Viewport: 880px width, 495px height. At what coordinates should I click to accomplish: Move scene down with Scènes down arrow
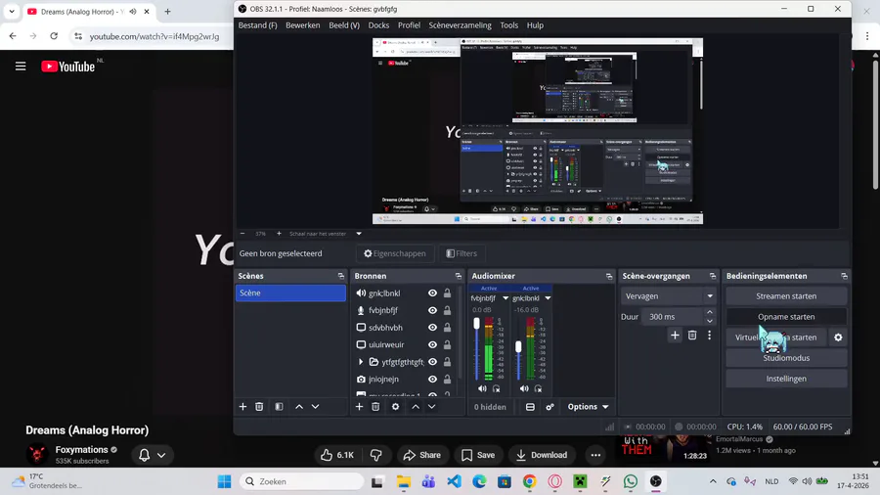[x=316, y=406]
